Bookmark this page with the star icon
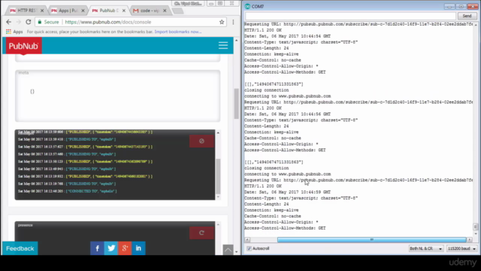The width and height of the screenshot is (481, 271). click(x=222, y=22)
